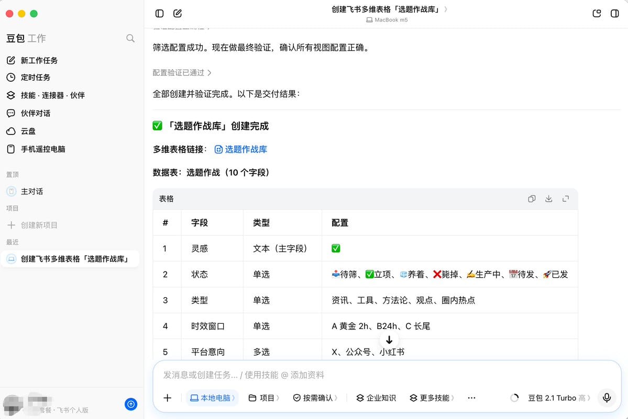The image size is (628, 419).
Task: Open the top-right panel icon with dot
Action: coord(597,14)
